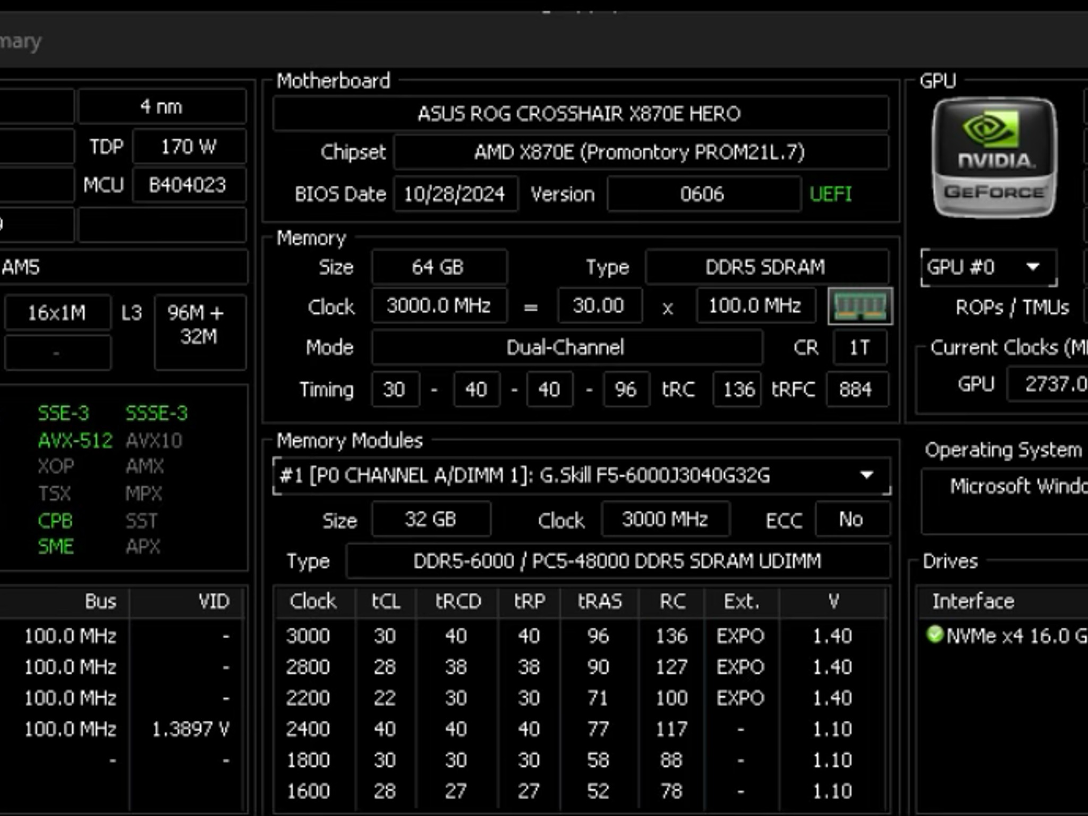Open the GPU #0 selector dropdown
Image resolution: width=1088 pixels, height=816 pixels.
coord(989,267)
